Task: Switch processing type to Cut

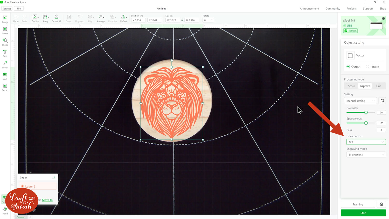Action: [x=378, y=86]
